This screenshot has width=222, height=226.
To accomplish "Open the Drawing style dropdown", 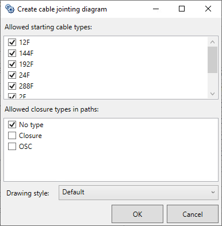I will click(x=139, y=193).
